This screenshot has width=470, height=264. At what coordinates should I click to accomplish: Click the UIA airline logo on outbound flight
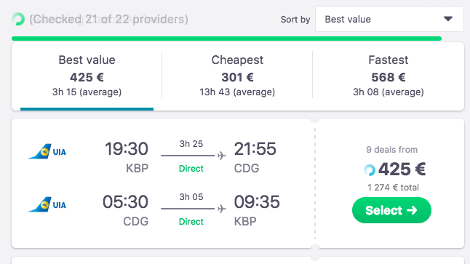(x=47, y=151)
